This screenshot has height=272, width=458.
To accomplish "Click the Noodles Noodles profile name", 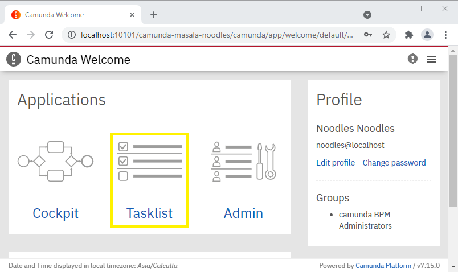I will tap(355, 129).
